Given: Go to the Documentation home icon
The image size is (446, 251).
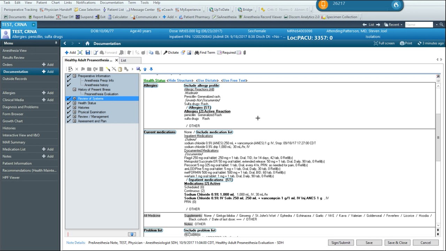Looking at the screenshot, I should (x=87, y=44).
